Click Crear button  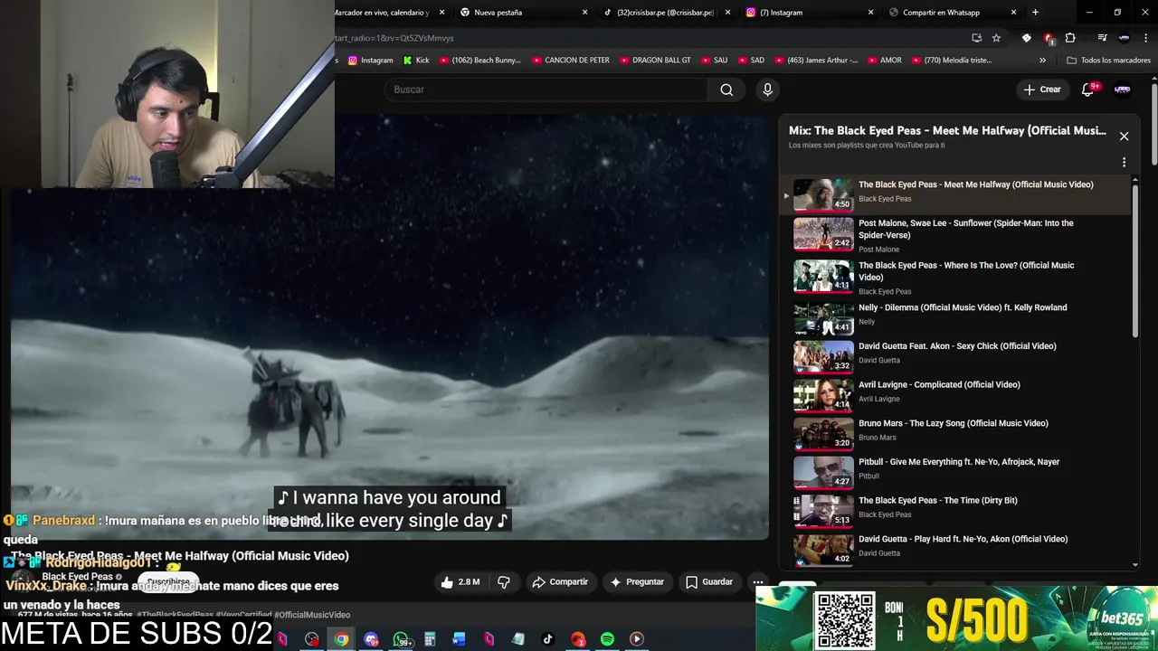(1041, 90)
